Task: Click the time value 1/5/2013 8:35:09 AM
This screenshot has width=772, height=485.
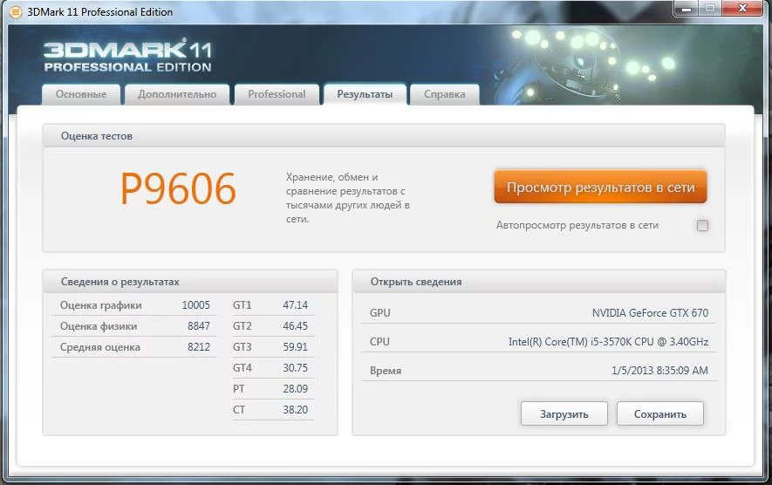Action: pos(659,370)
